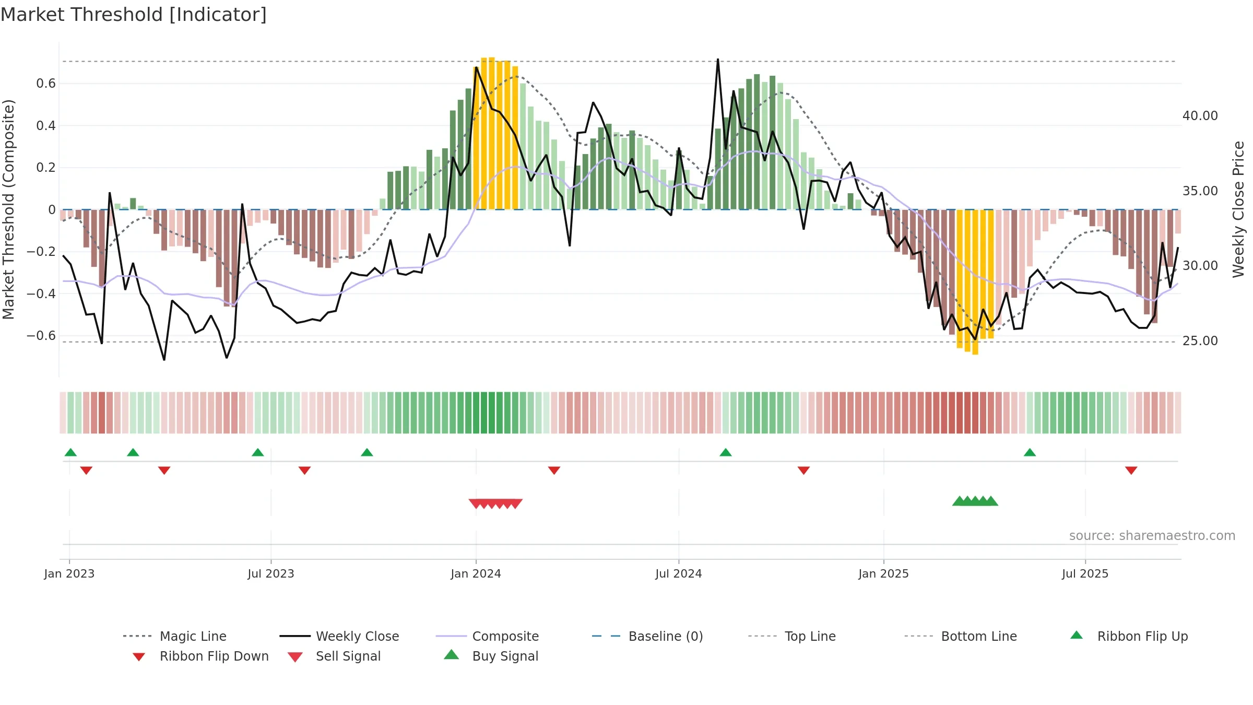1253x705 pixels.
Task: Toggle the Top Line legend entry
Action: click(792, 636)
